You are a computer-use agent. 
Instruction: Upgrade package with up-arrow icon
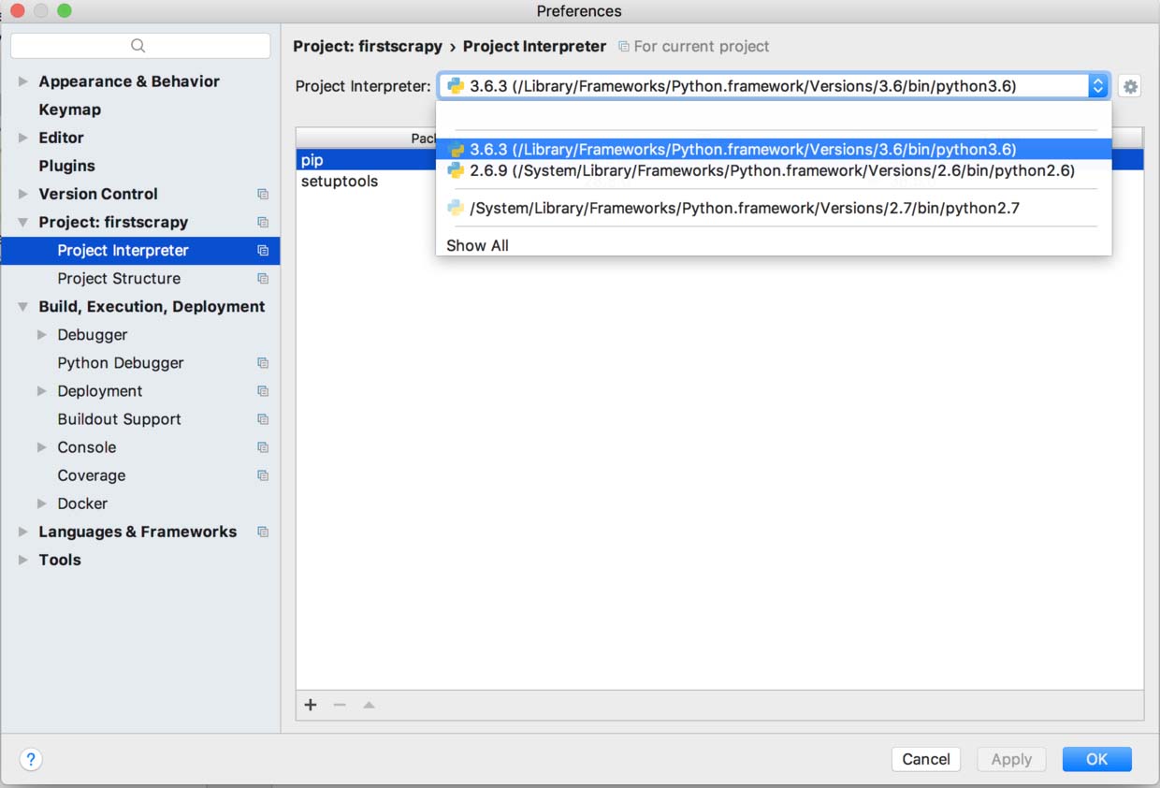click(369, 705)
